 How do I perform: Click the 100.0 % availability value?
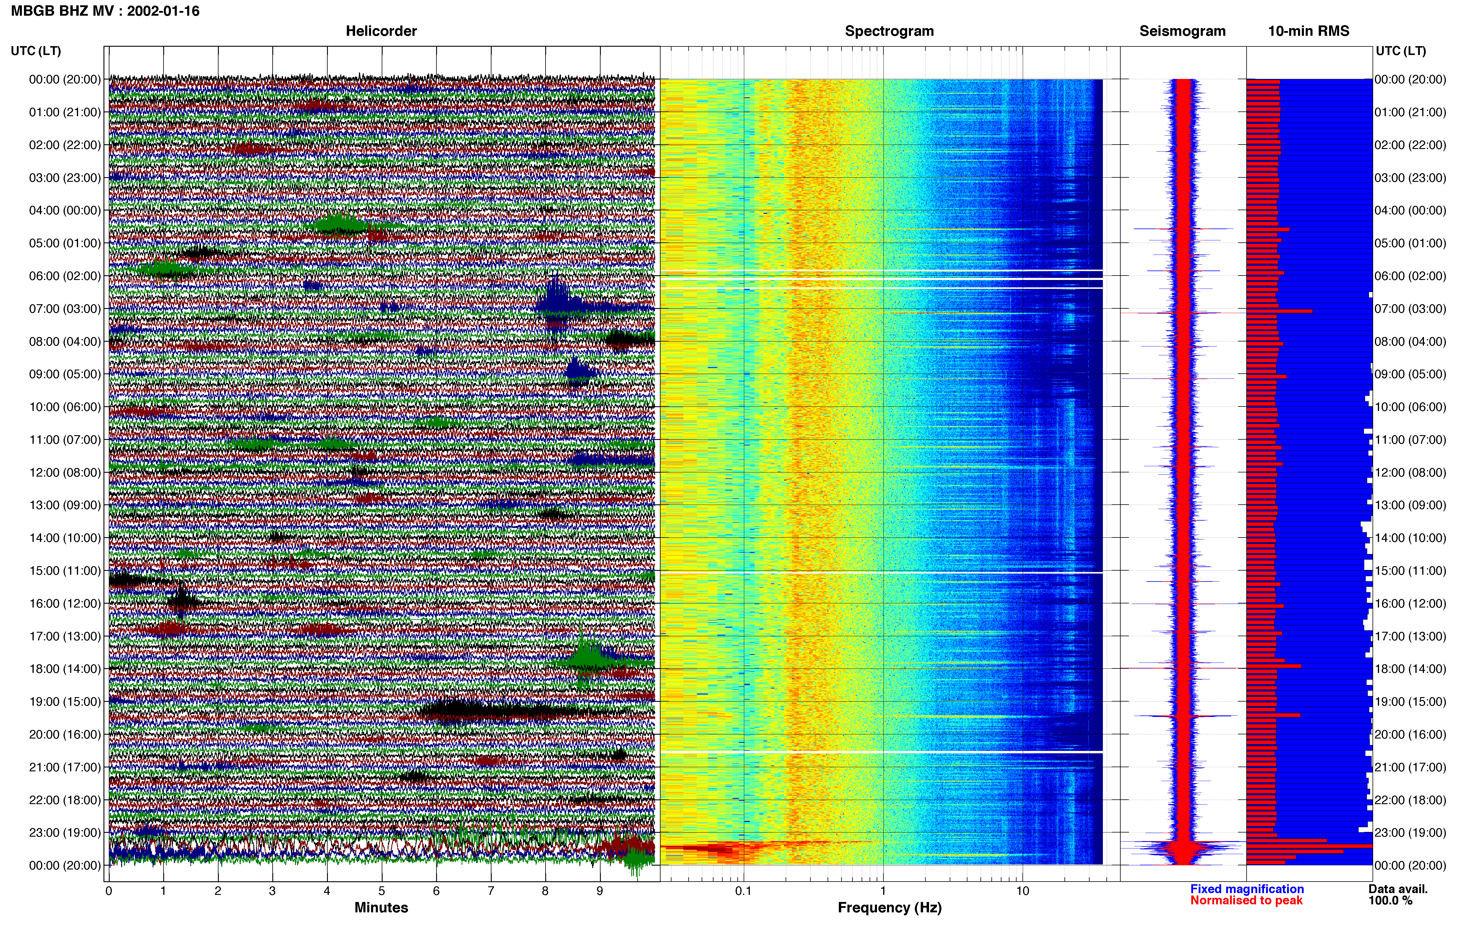click(1390, 901)
